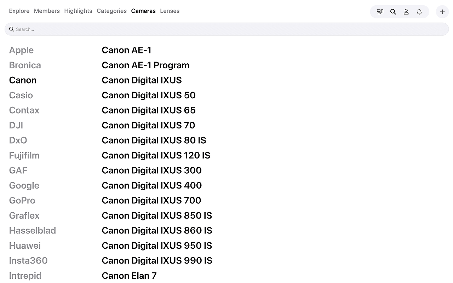Open the user profile icon
Screen dimensions: 453x283
coord(406,12)
